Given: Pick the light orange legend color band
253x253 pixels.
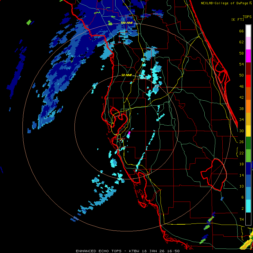Looking at the screenshot, I should 248,106.
